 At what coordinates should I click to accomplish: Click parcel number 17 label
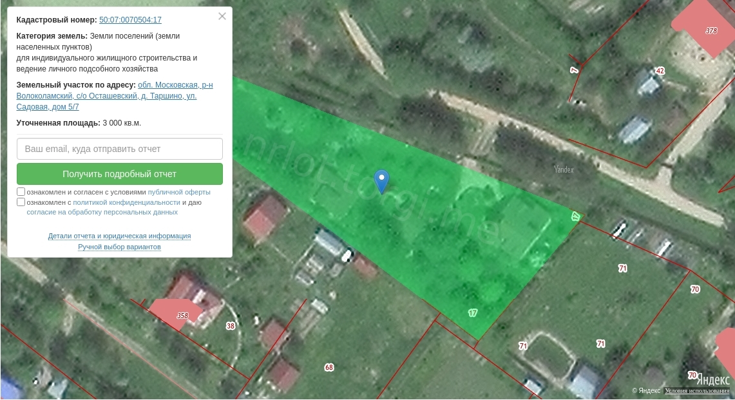click(x=473, y=313)
